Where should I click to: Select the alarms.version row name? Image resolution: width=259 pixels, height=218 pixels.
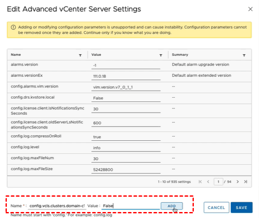coord(24,64)
